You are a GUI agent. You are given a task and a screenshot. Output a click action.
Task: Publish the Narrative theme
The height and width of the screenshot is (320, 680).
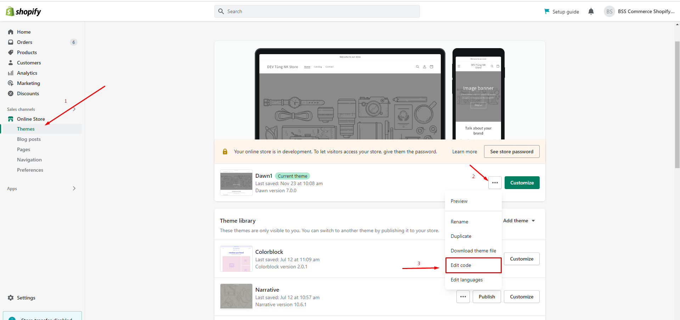pyautogui.click(x=487, y=297)
